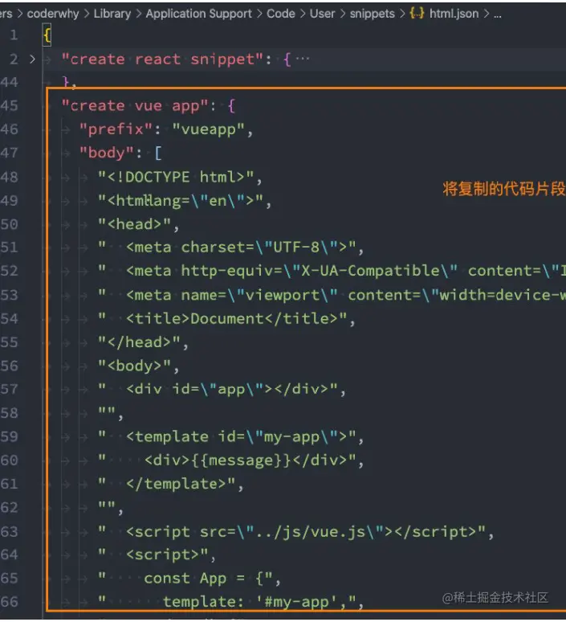Click line number 2 in gutter
This screenshot has height=622, width=566.
14,59
